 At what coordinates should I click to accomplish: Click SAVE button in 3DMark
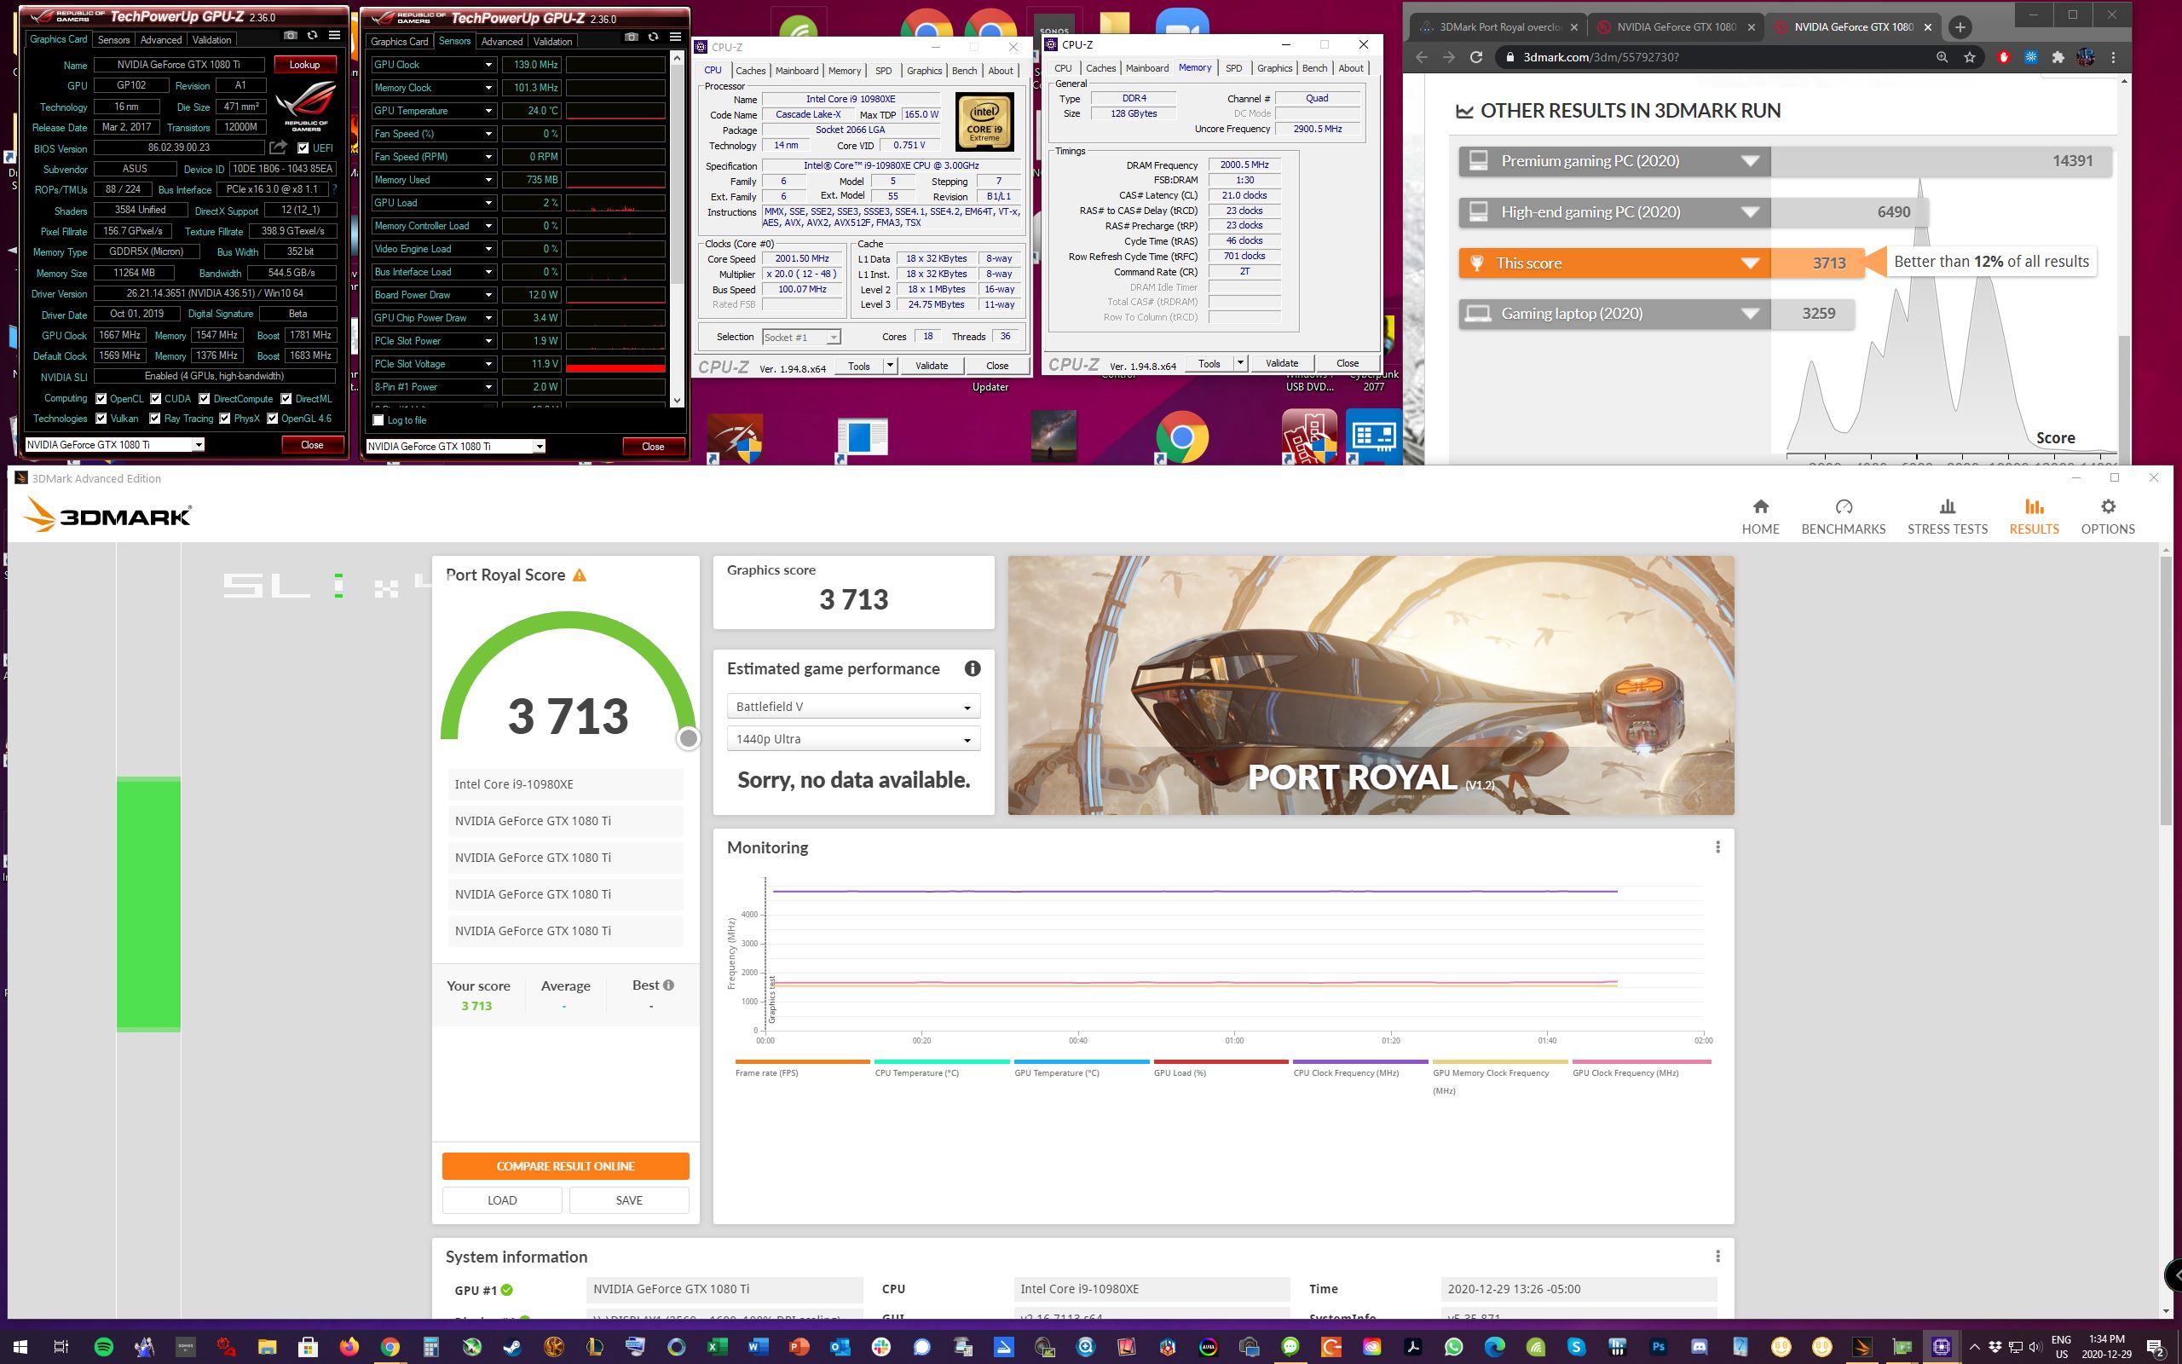[629, 1200]
